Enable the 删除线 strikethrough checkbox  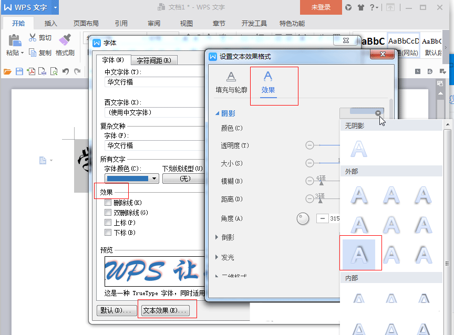click(108, 203)
